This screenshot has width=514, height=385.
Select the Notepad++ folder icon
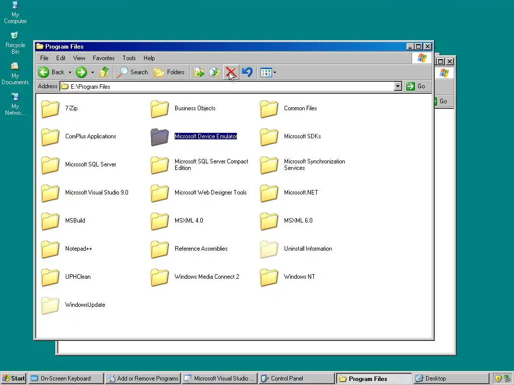point(50,249)
